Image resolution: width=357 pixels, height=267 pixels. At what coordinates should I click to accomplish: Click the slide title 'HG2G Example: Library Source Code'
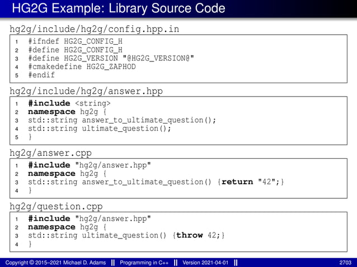pos(119,8)
